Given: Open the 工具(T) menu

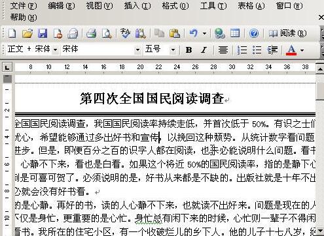Looking at the screenshot, I should [x=213, y=6].
